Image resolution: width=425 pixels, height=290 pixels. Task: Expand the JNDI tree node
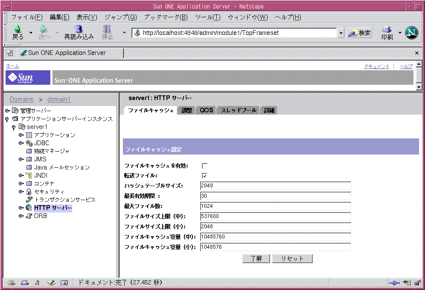click(x=21, y=175)
